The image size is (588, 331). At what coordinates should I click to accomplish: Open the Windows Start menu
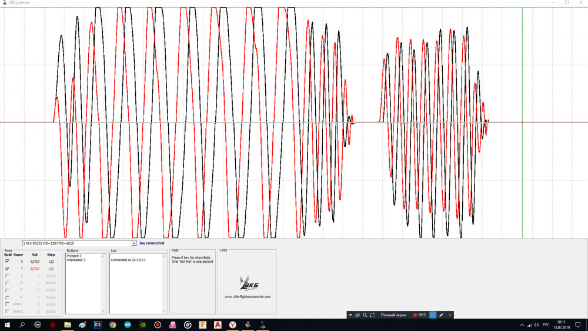click(x=7, y=325)
